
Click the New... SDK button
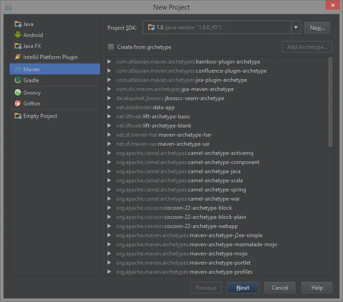coord(317,28)
